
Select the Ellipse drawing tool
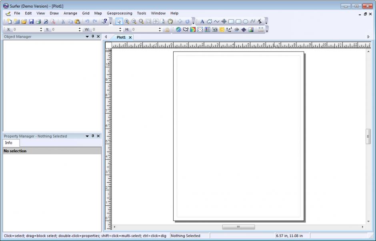tap(245, 22)
